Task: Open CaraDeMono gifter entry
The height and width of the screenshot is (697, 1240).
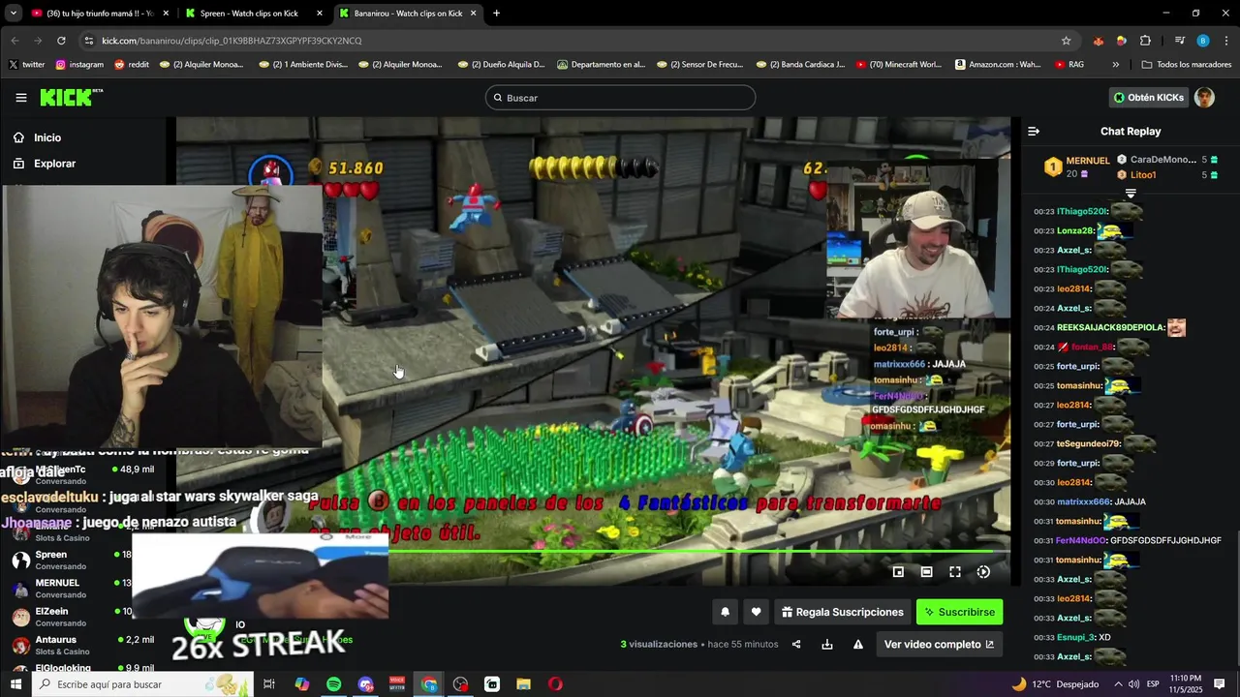Action: coord(1167,160)
